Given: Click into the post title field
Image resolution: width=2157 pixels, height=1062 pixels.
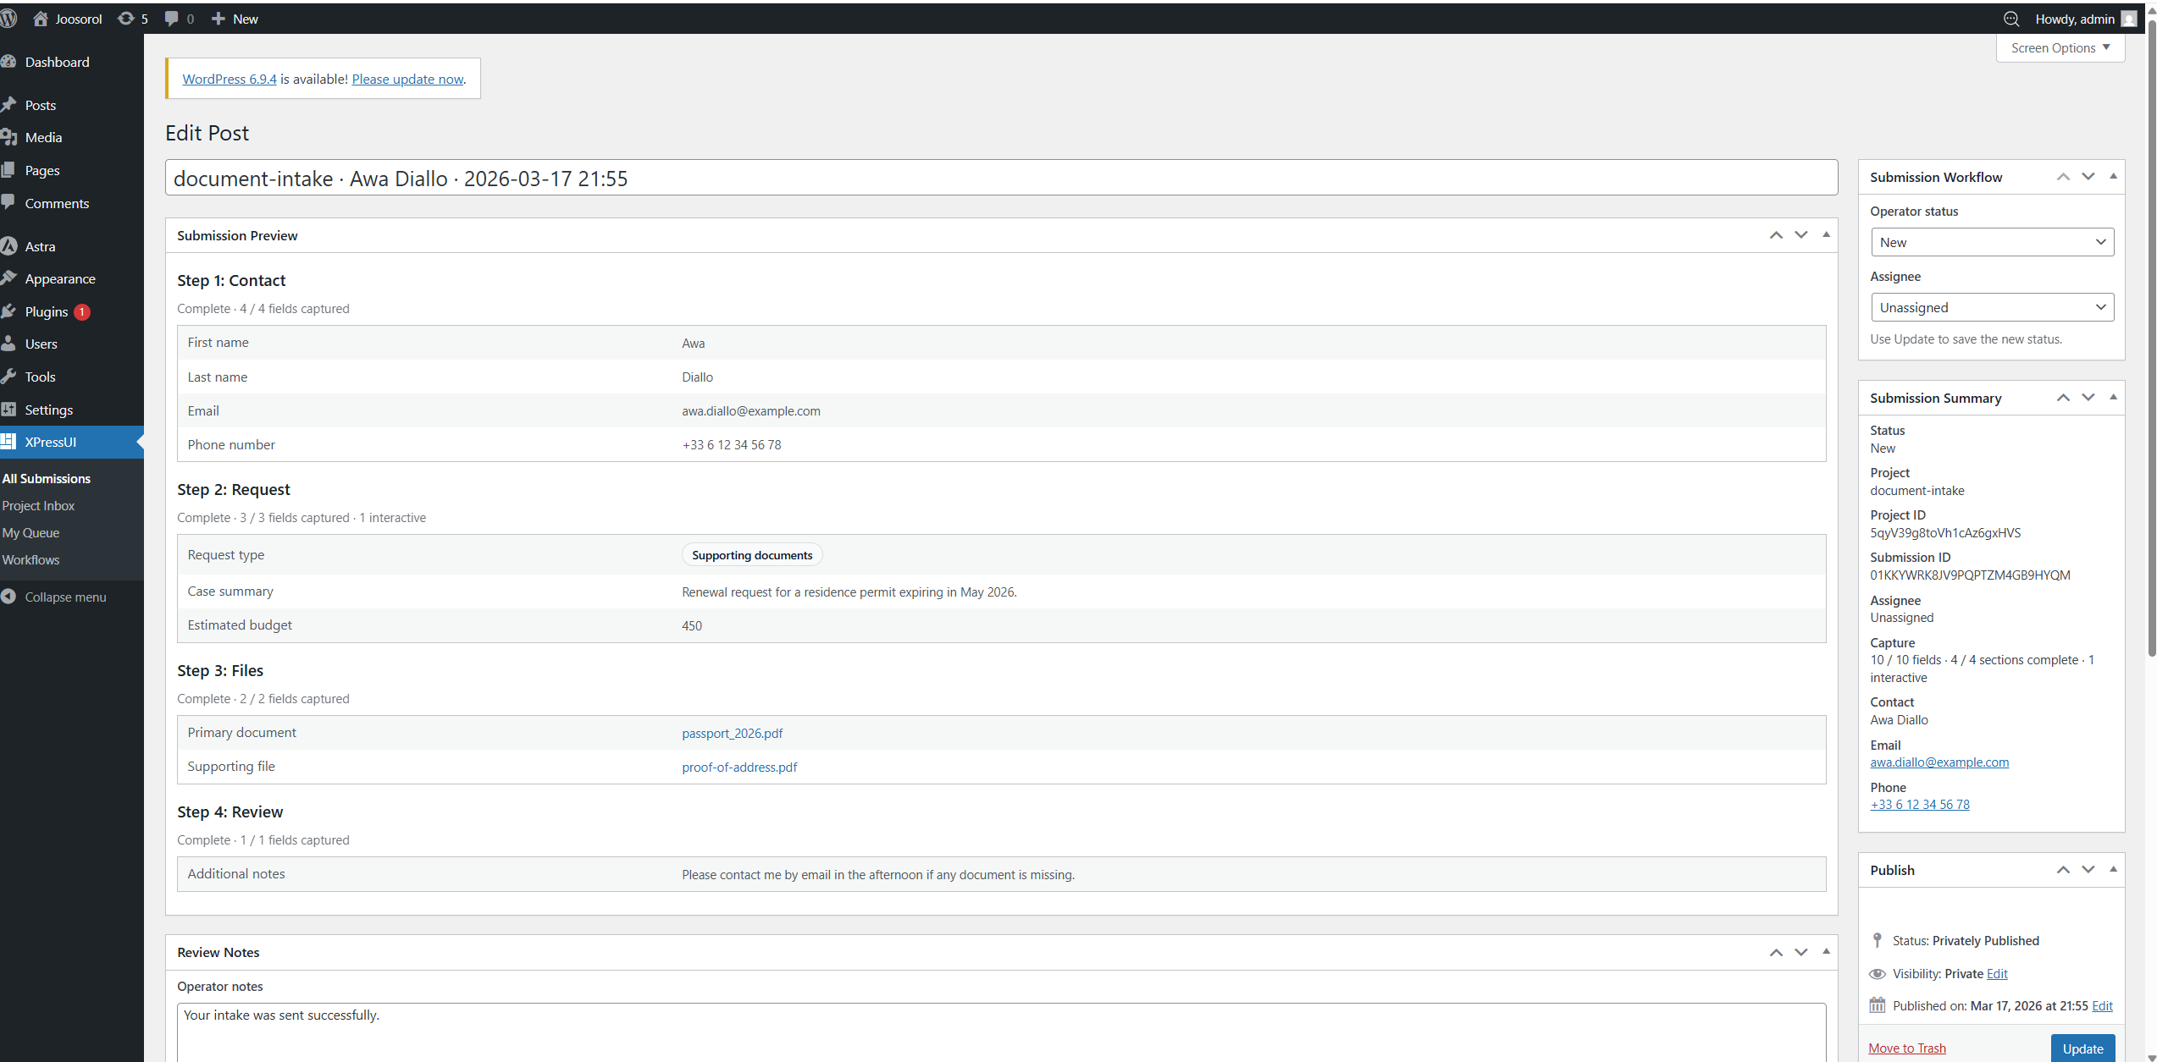Looking at the screenshot, I should 999,179.
